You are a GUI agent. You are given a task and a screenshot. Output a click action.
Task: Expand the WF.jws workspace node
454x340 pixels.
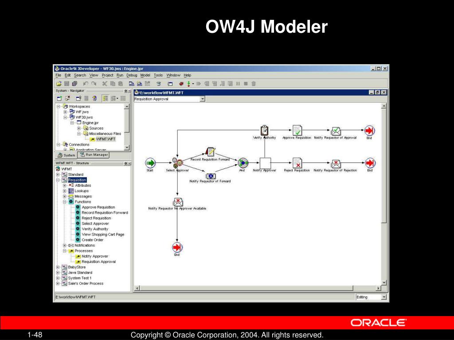point(65,112)
